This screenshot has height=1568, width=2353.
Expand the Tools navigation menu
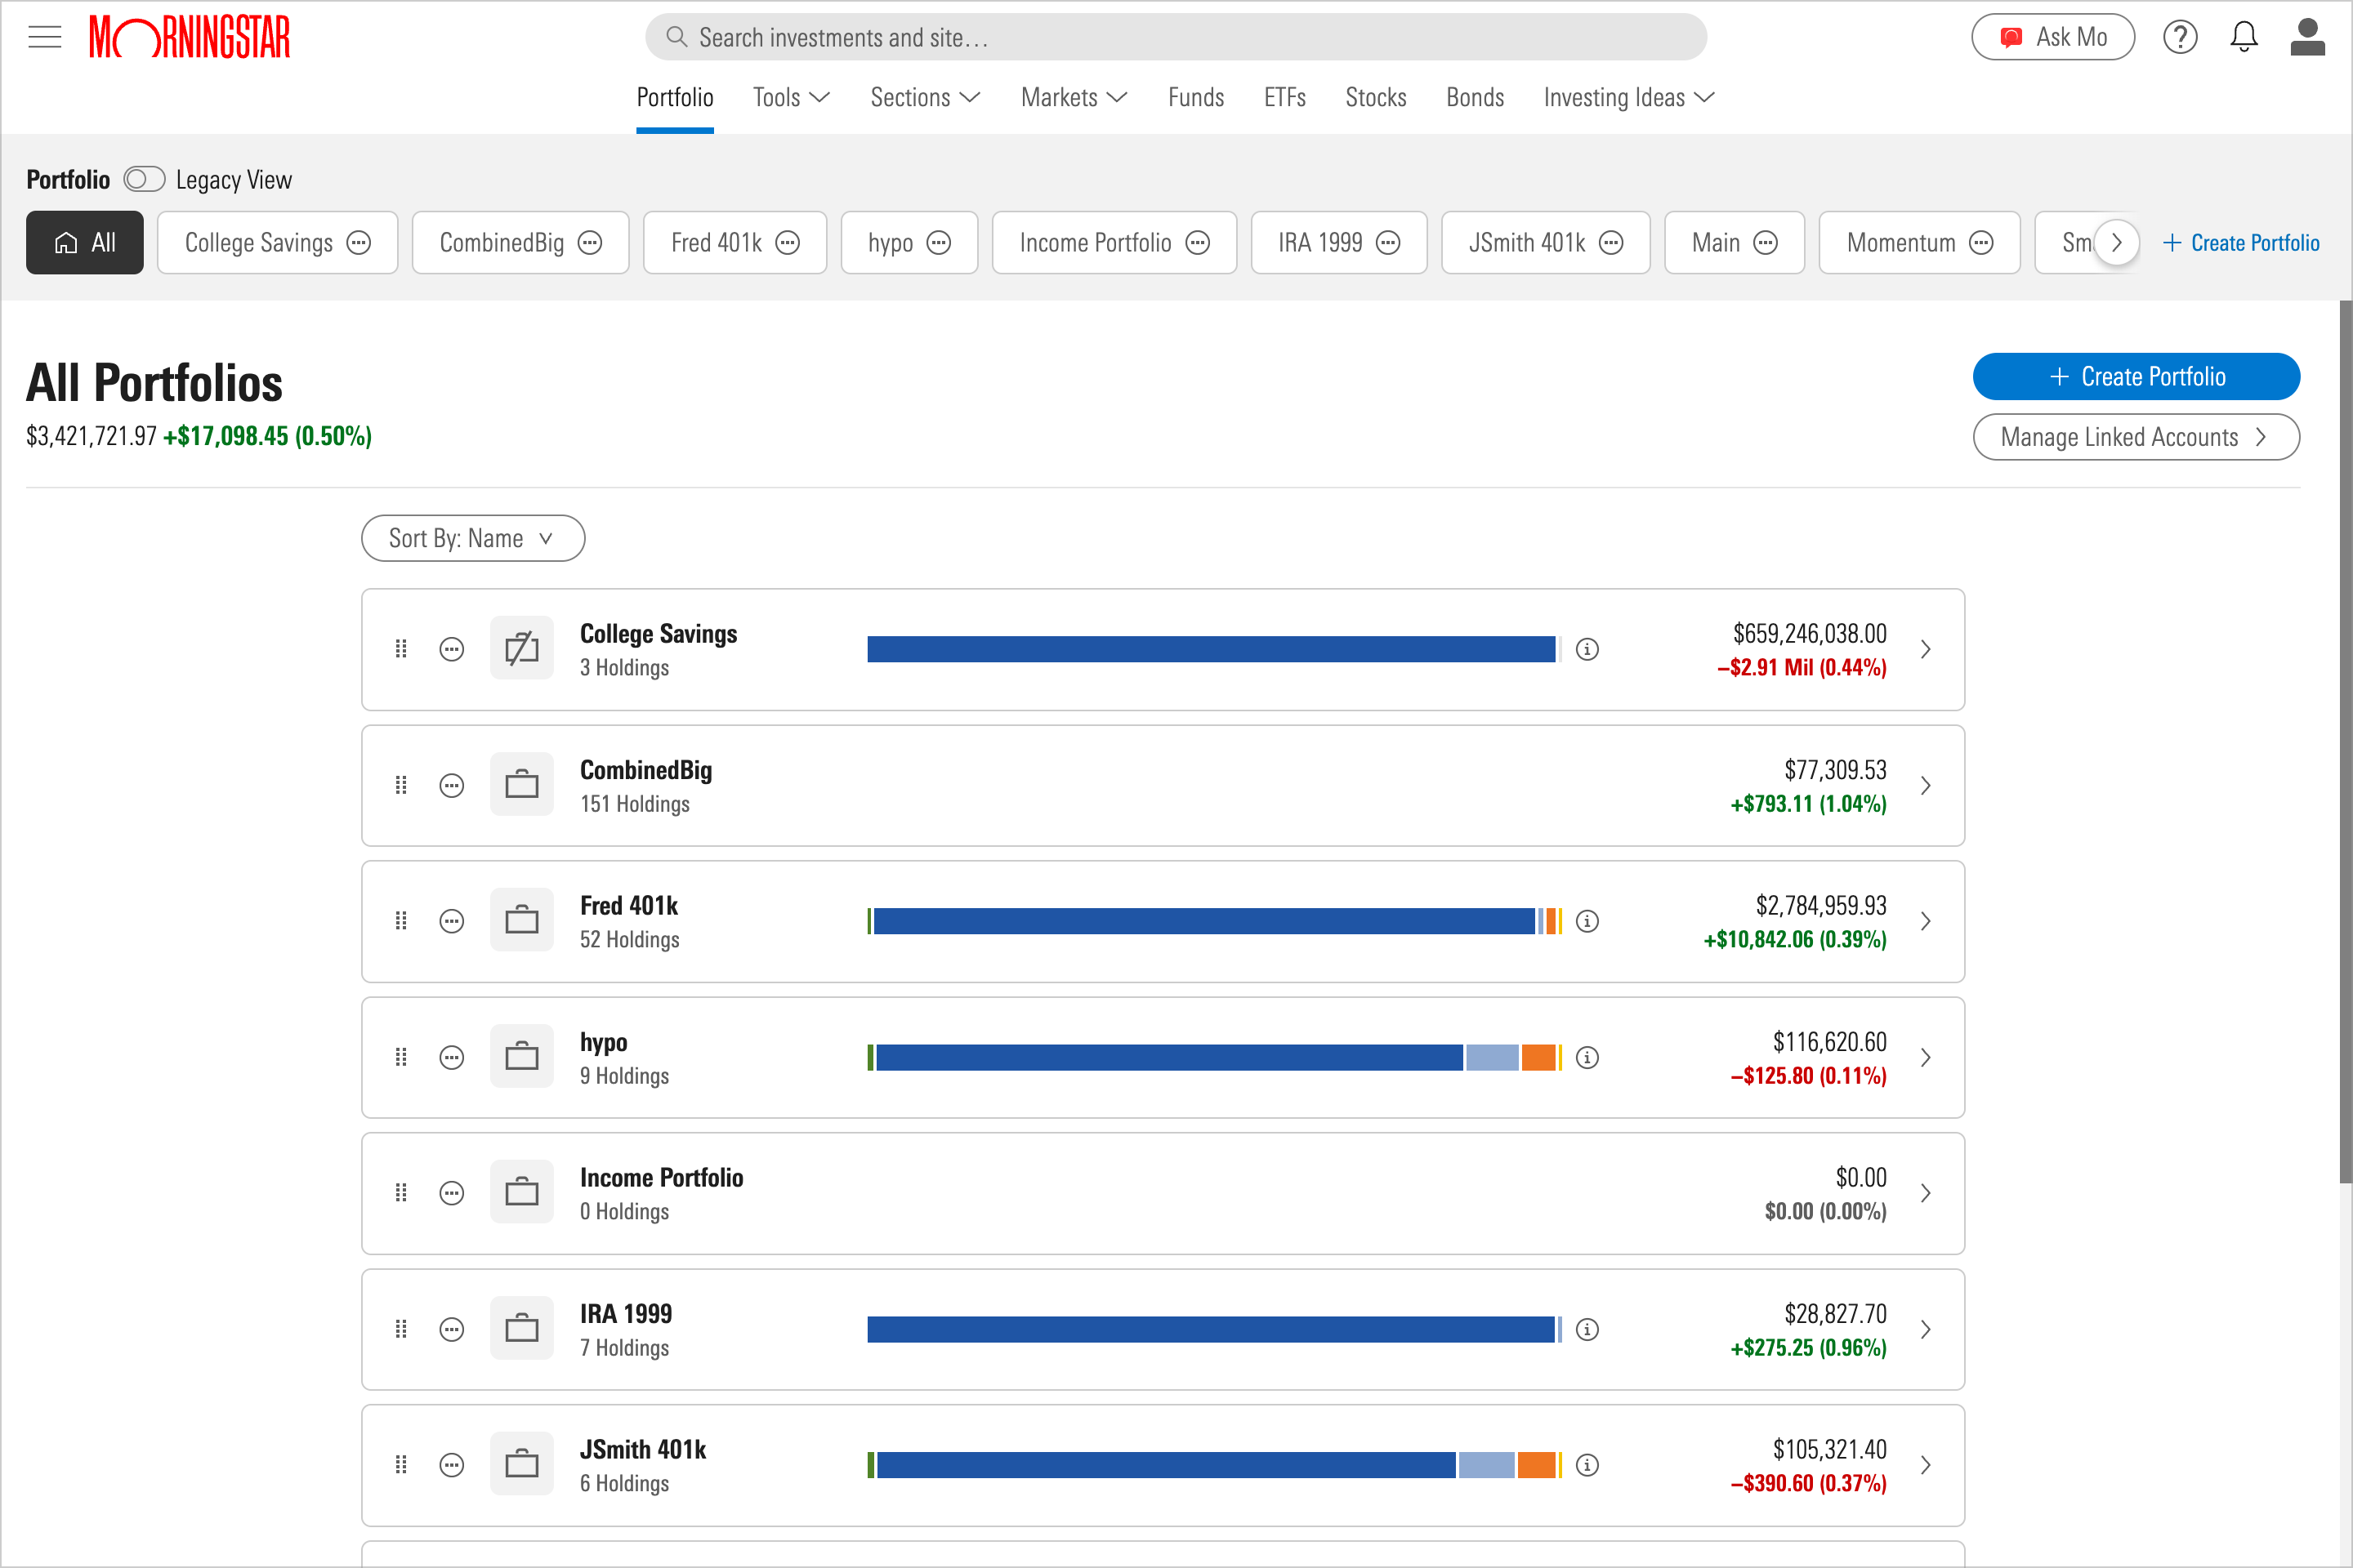pos(790,97)
